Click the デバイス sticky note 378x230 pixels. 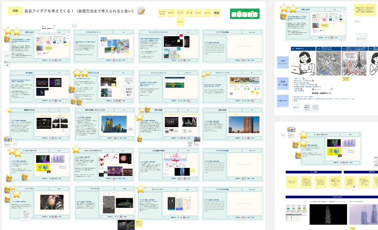180,13
